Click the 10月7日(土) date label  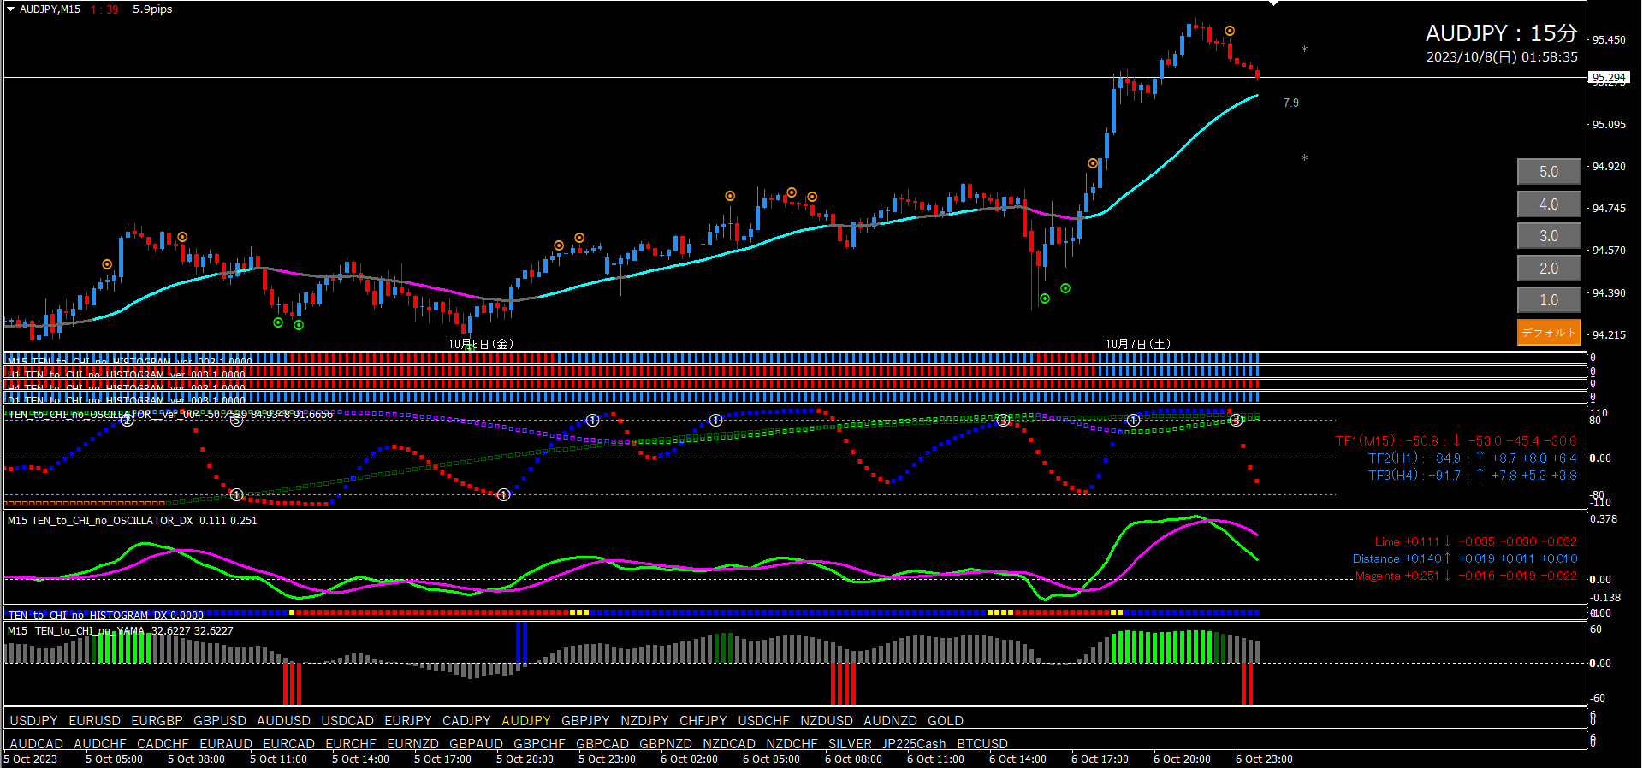[1138, 344]
